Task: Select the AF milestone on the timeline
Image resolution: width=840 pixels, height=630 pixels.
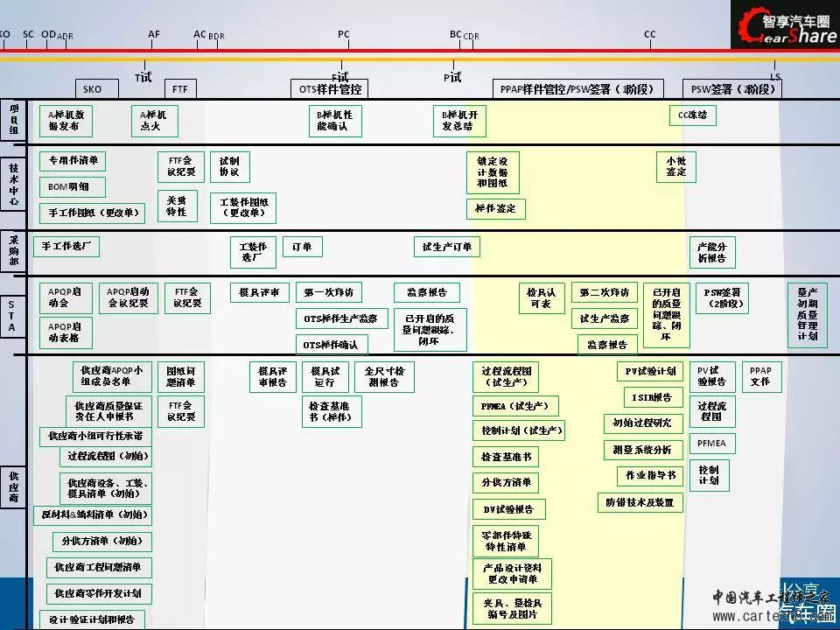Action: click(x=154, y=34)
